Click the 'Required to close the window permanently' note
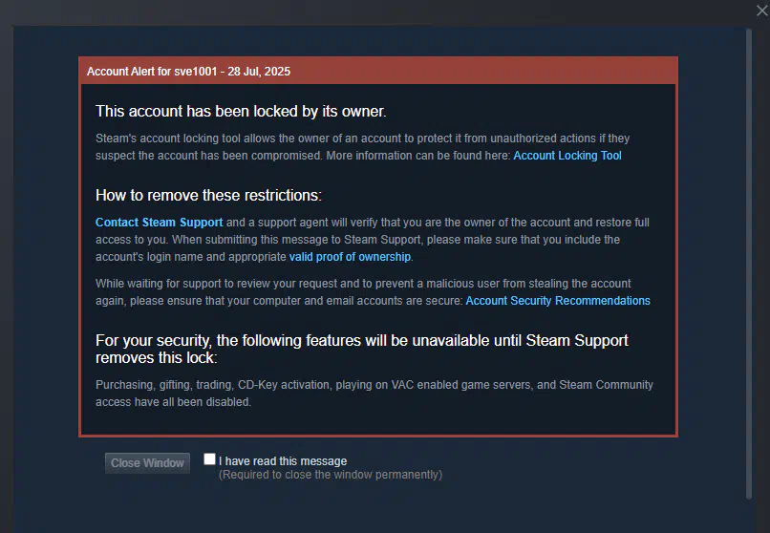The height and width of the screenshot is (533, 770). [x=331, y=475]
